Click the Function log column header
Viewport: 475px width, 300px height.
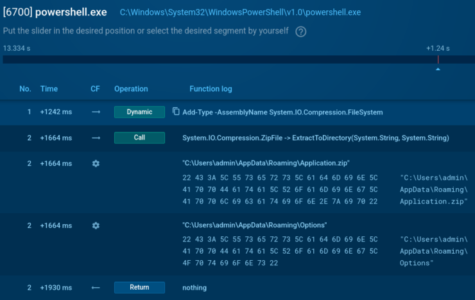pos(211,89)
